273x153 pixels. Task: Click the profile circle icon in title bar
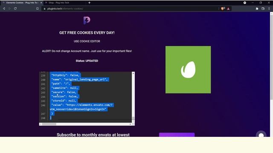tap(245, 3)
